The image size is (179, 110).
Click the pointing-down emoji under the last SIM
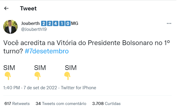[67, 76]
